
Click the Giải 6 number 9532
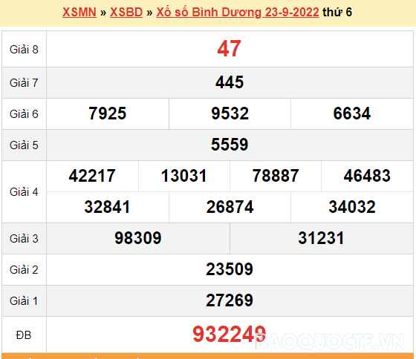pos(230,113)
